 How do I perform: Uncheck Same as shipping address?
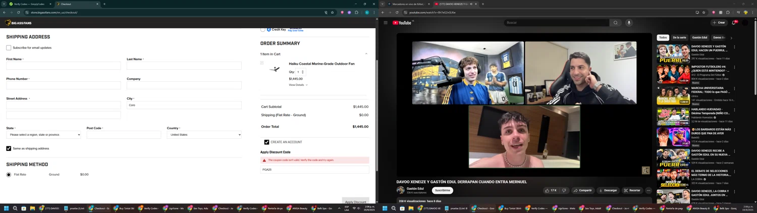(x=9, y=148)
